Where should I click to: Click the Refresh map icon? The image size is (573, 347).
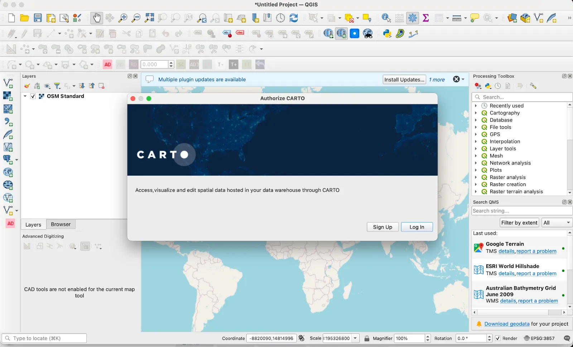294,18
